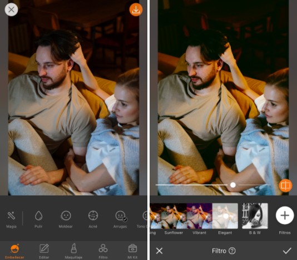Open the Maquillaje lipstick tab
This screenshot has height=260, width=297.
(x=73, y=251)
